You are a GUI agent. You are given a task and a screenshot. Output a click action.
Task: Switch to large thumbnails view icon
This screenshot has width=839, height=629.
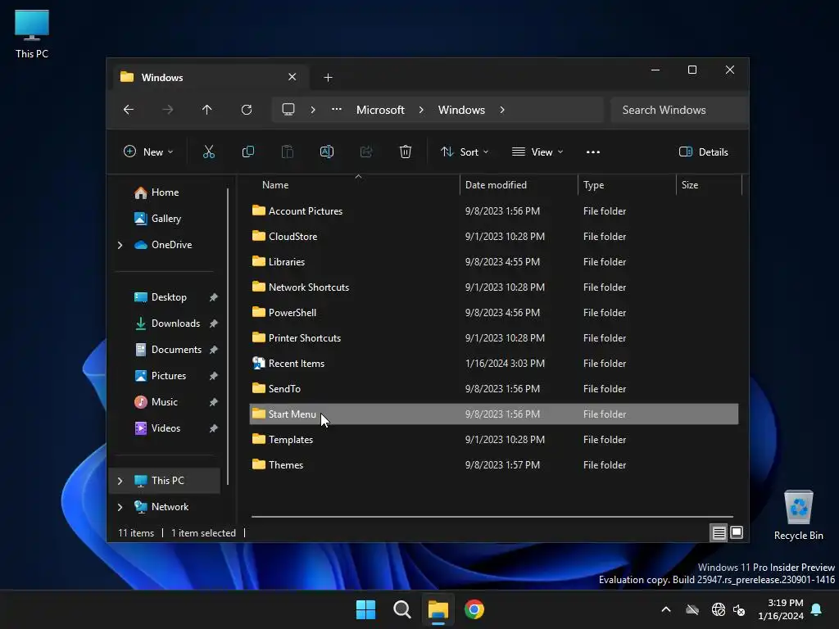coord(737,532)
